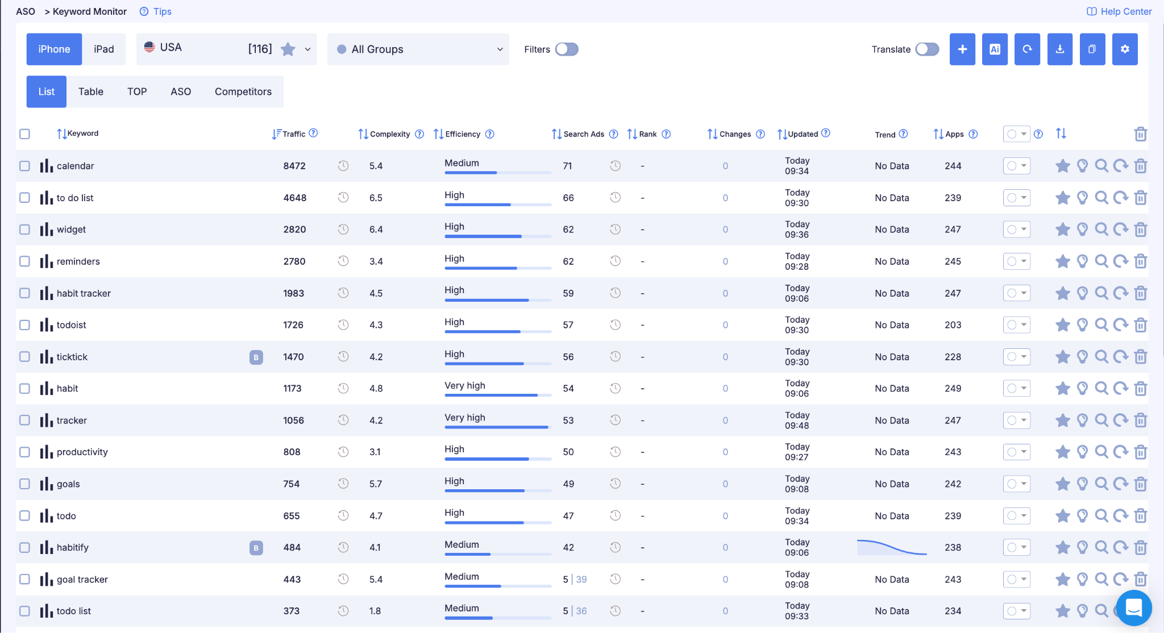Click the Tips link
The height and width of the screenshot is (633, 1164).
click(x=156, y=11)
